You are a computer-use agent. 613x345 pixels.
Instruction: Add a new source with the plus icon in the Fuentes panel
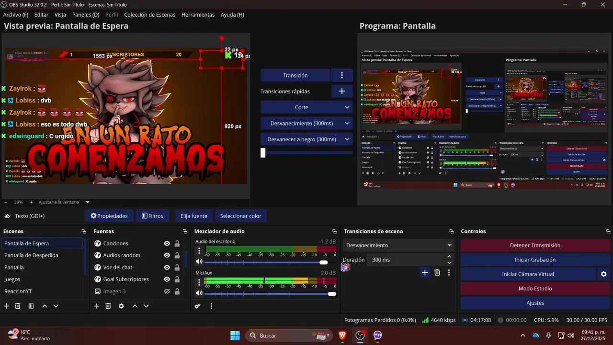pos(97,306)
